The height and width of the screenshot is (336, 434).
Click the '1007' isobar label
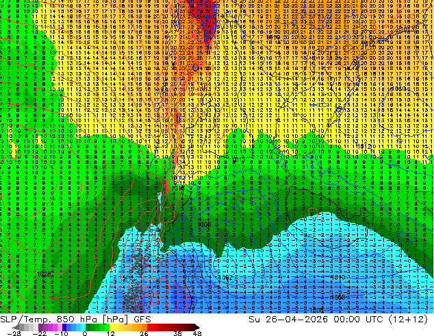(x=225, y=277)
